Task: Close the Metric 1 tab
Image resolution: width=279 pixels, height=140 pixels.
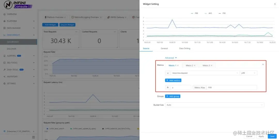Action: point(178,66)
